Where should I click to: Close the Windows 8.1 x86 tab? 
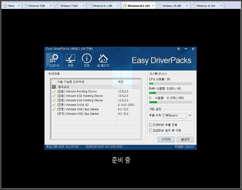(118, 6)
